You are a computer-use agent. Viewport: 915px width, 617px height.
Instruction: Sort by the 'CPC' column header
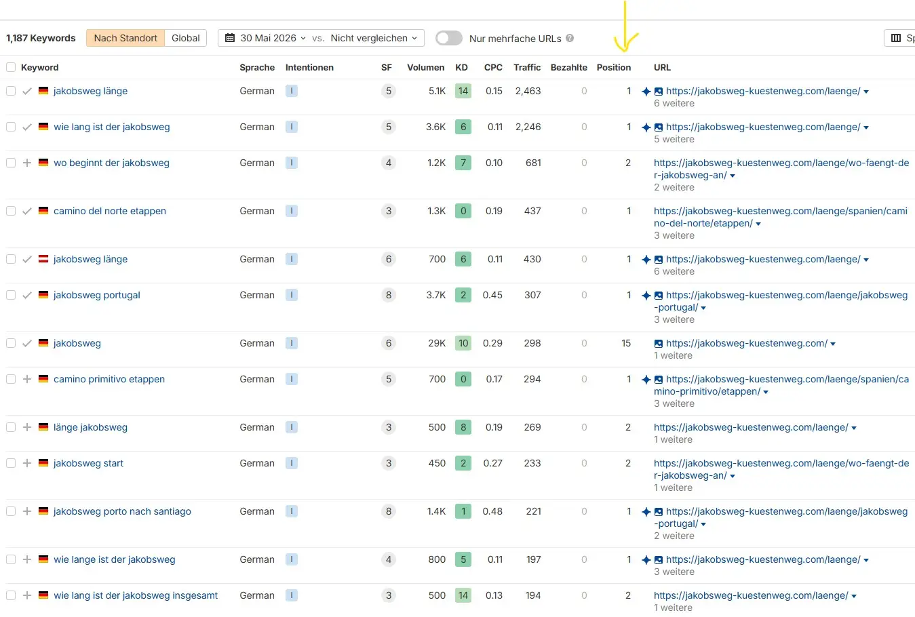(x=493, y=67)
